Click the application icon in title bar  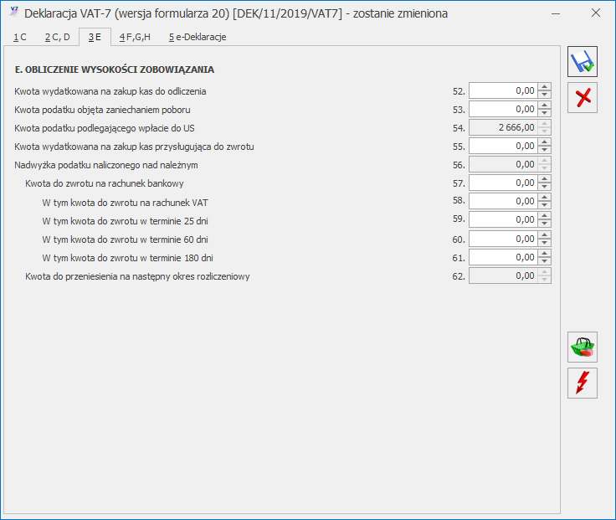pyautogui.click(x=12, y=13)
